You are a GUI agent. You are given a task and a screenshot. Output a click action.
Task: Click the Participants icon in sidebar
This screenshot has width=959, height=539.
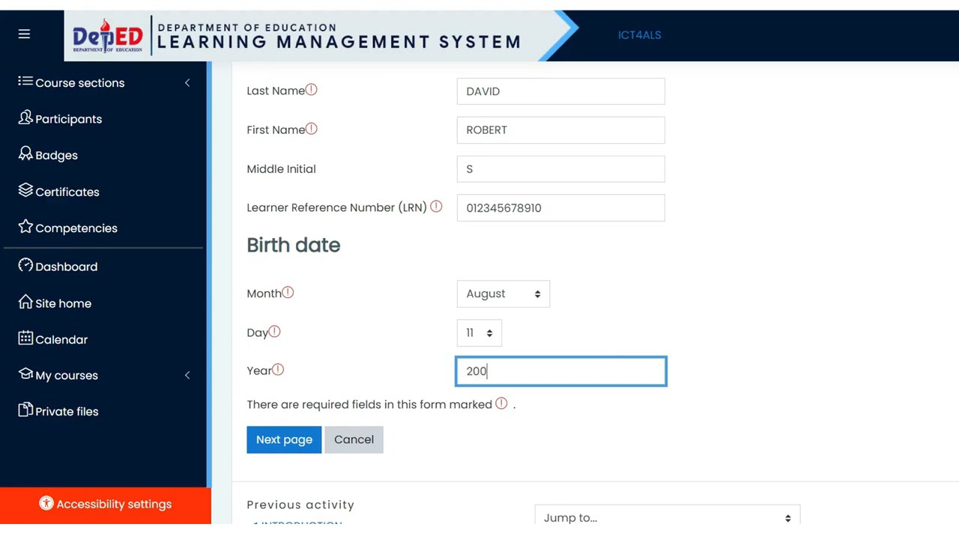click(25, 118)
